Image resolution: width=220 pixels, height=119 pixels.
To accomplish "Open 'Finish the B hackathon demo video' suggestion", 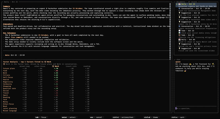I will 197,20.
